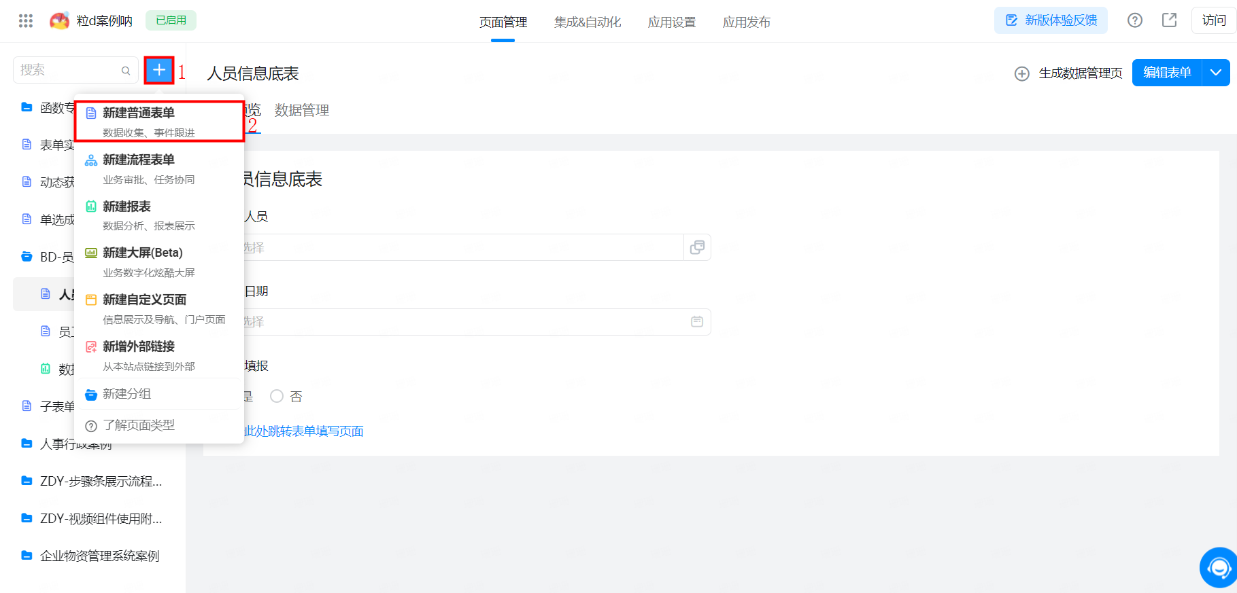Viewport: 1237px width, 593px height.
Task: Choose 新建流程表单 menu option
Action: (139, 160)
